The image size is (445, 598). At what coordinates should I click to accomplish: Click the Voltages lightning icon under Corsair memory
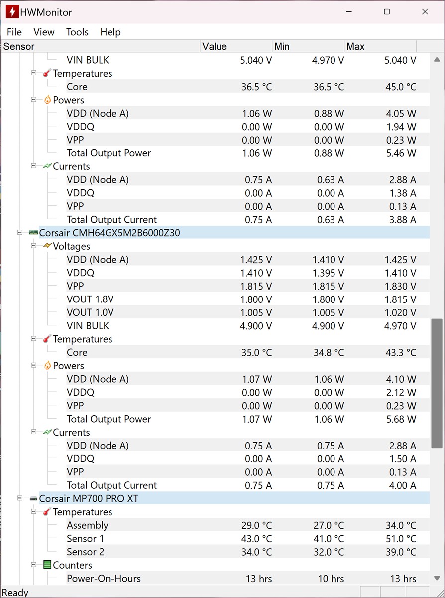47,246
